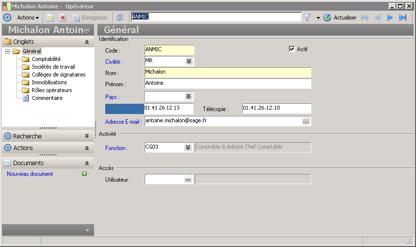
Task: Click the round blue Actions icon in toolbar
Action: (7, 18)
